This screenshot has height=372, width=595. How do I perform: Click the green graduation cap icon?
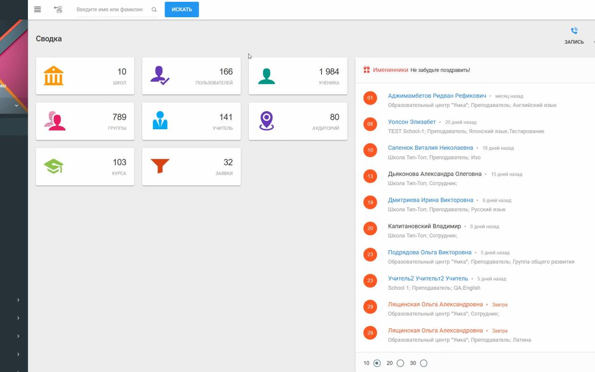point(53,166)
